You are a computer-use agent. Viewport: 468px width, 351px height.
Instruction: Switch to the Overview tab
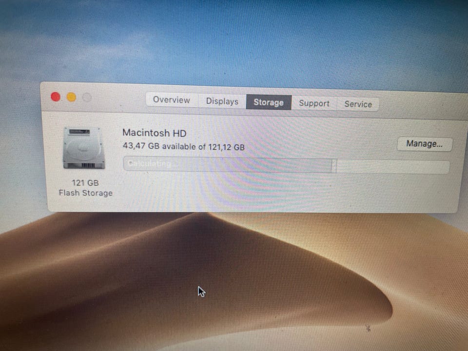click(x=171, y=99)
